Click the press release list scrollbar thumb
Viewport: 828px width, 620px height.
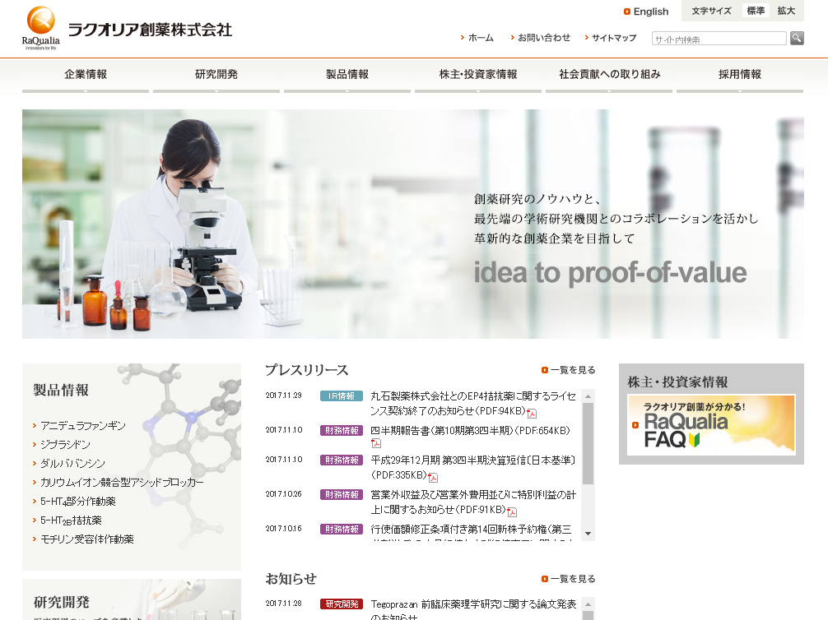[x=588, y=444]
